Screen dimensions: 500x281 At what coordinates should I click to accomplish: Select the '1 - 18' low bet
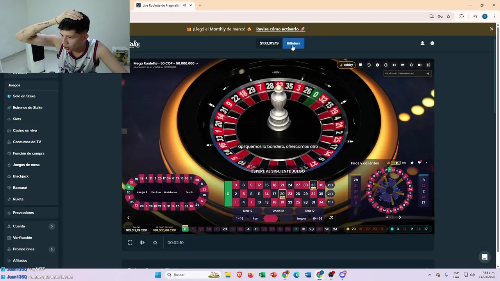[x=240, y=219]
